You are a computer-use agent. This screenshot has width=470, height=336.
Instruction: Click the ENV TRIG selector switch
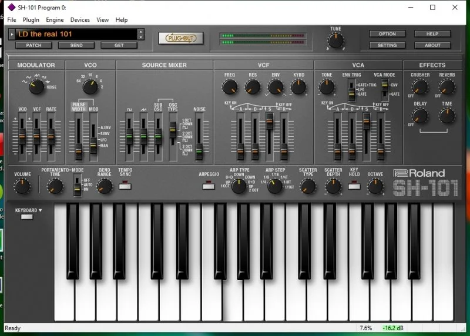coord(351,90)
